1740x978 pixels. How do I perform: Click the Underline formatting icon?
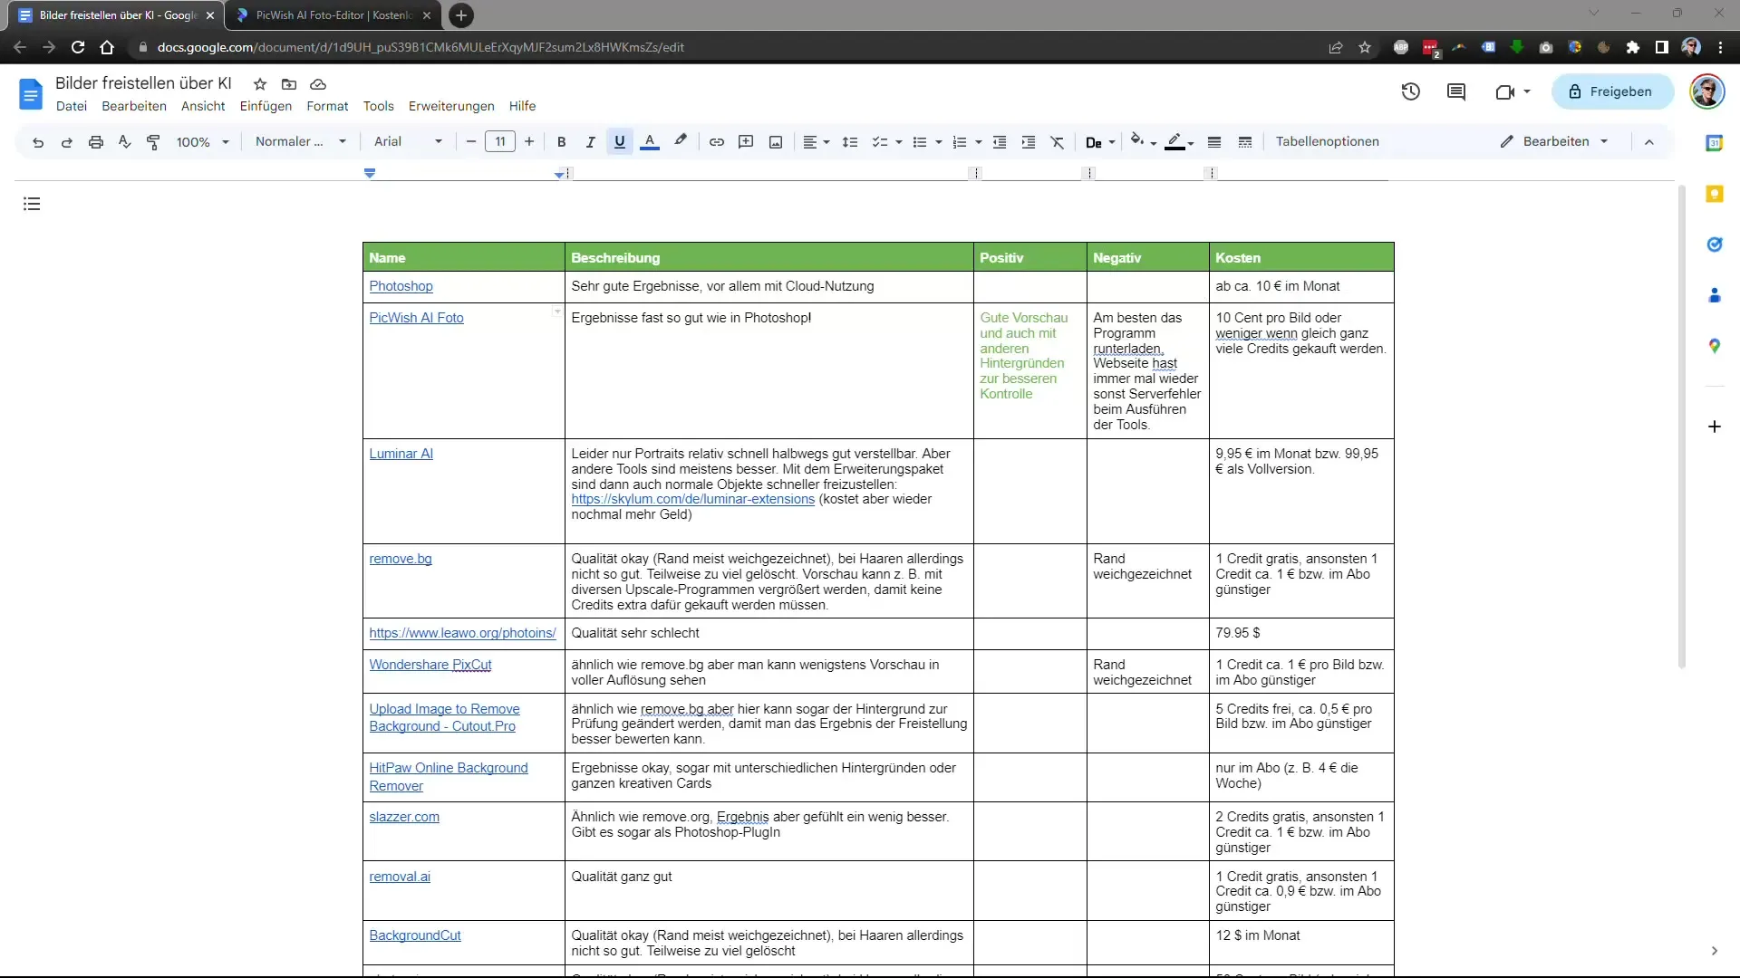point(619,141)
